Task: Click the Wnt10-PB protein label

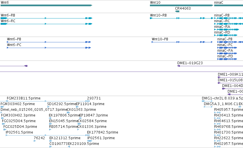Action: coord(160,39)
